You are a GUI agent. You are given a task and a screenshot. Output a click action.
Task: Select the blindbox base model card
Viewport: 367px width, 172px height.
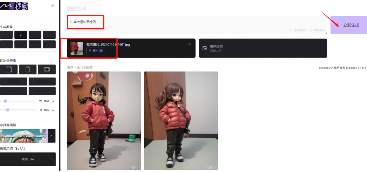pos(24,136)
